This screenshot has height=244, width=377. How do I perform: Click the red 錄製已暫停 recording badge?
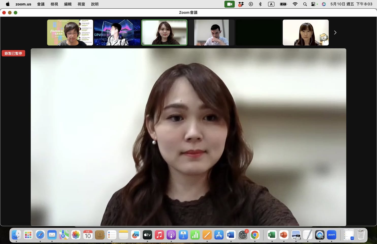[13, 53]
